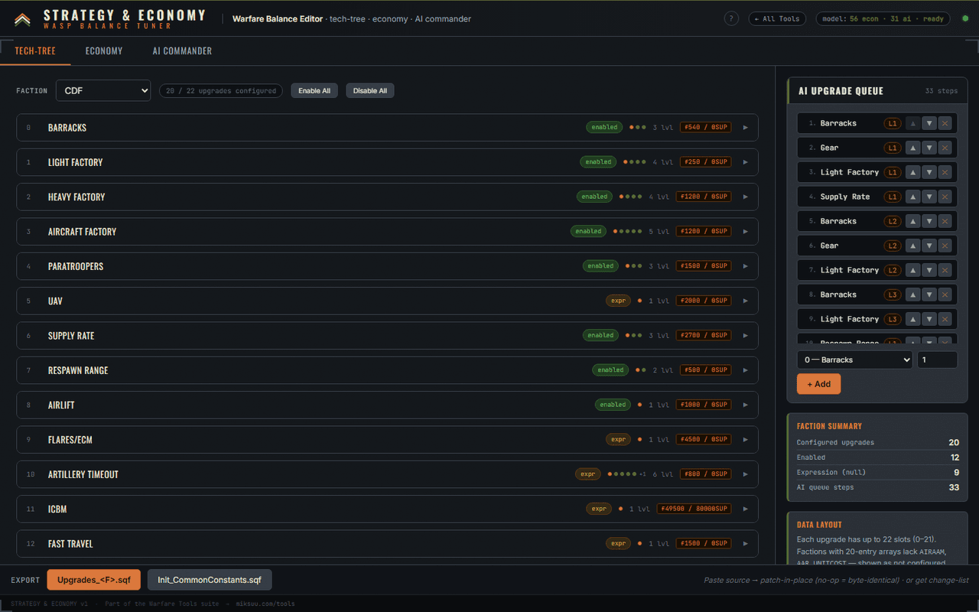Click the ICBM cost '₣49500 / 80000SUP'
The height and width of the screenshot is (612, 979).
(694, 509)
